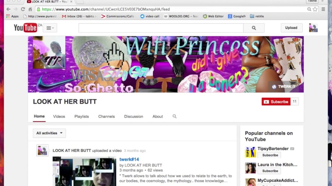Go back using browser back arrow

pyautogui.click(x=8, y=9)
